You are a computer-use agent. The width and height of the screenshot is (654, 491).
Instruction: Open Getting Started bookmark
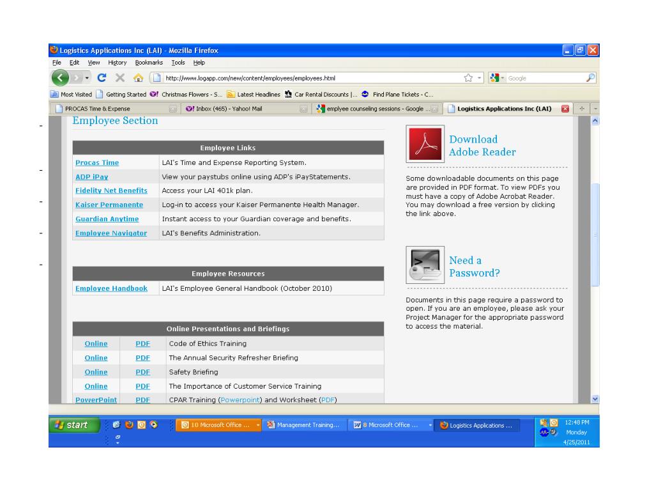point(121,95)
